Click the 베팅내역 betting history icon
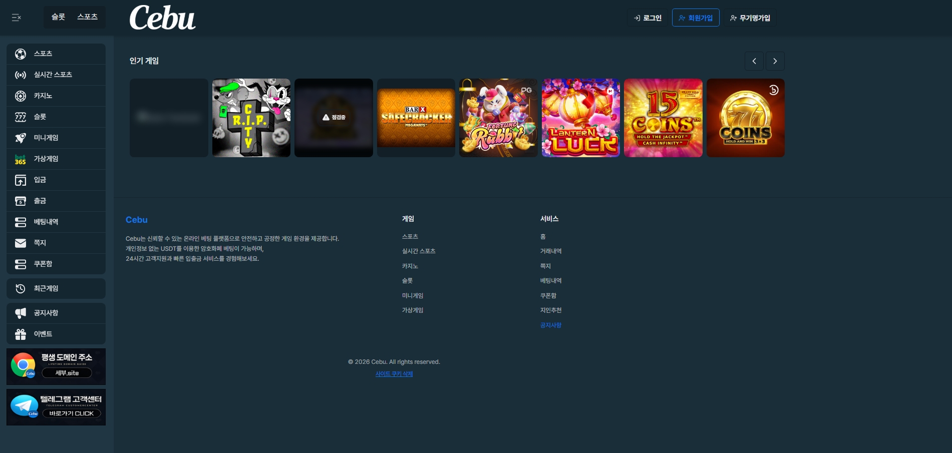The width and height of the screenshot is (952, 453). coord(21,222)
